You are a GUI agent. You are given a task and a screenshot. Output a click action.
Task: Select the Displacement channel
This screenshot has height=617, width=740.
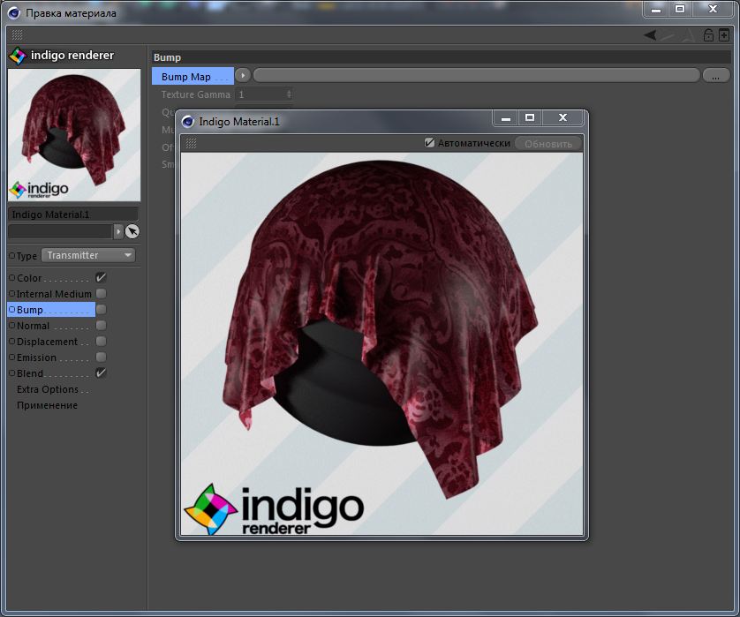click(x=47, y=342)
